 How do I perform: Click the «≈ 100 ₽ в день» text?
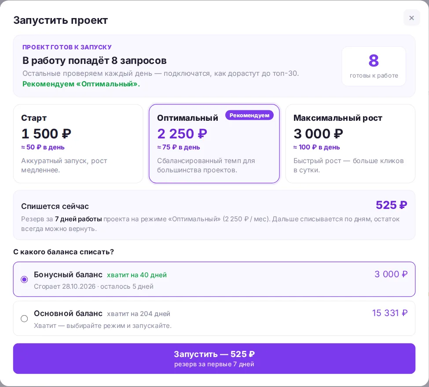[316, 147]
